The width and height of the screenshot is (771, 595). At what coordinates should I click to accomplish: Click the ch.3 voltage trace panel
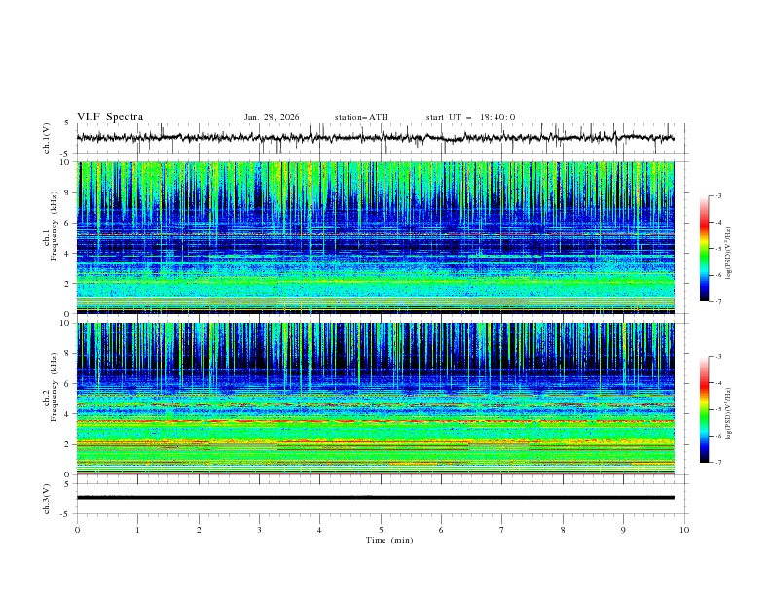(x=383, y=499)
